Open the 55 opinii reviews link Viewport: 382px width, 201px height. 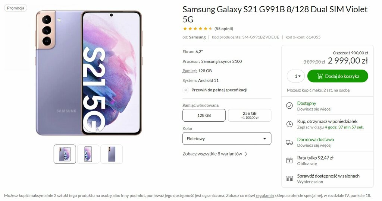pyautogui.click(x=224, y=29)
